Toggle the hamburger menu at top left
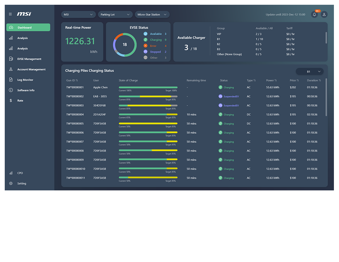Screen dimensions: 339x262 (10, 14)
